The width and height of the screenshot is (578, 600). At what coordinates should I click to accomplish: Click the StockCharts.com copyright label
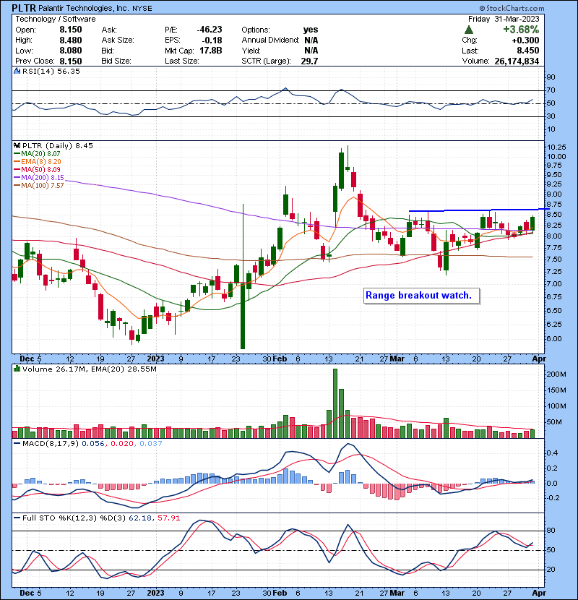(x=512, y=8)
